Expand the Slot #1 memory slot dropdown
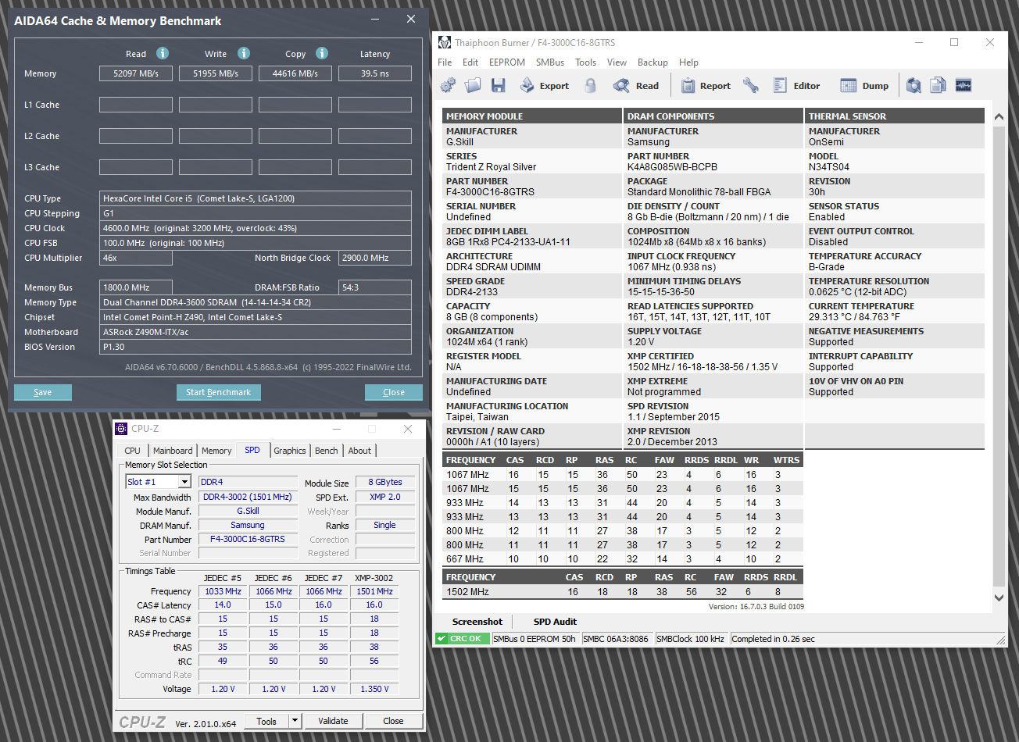Image resolution: width=1019 pixels, height=742 pixels. pyautogui.click(x=184, y=482)
